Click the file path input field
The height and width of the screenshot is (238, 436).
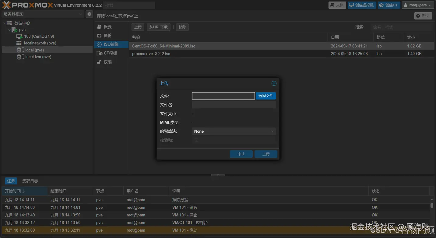pos(223,96)
